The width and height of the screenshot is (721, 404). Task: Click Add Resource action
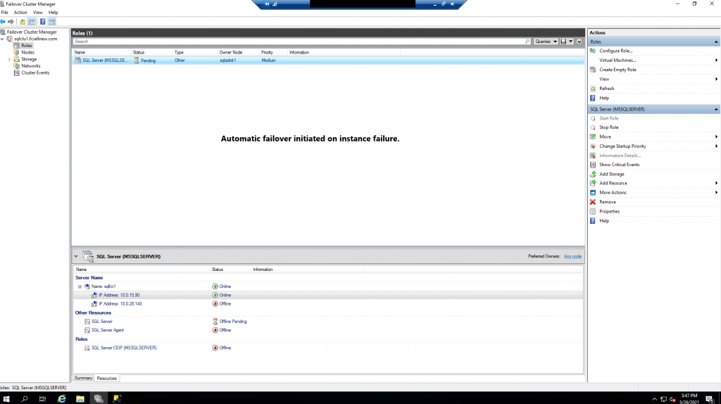click(x=613, y=184)
